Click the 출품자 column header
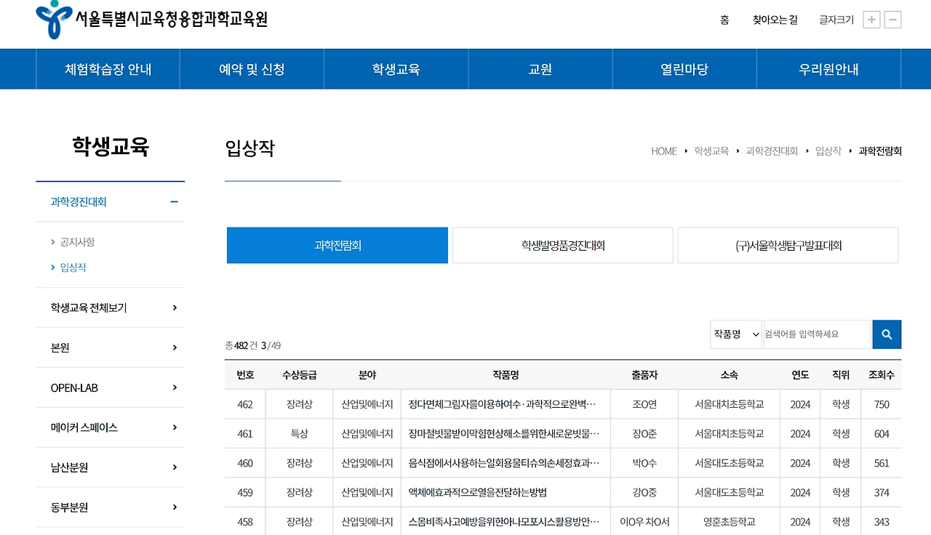This screenshot has height=535, width=931. click(644, 375)
